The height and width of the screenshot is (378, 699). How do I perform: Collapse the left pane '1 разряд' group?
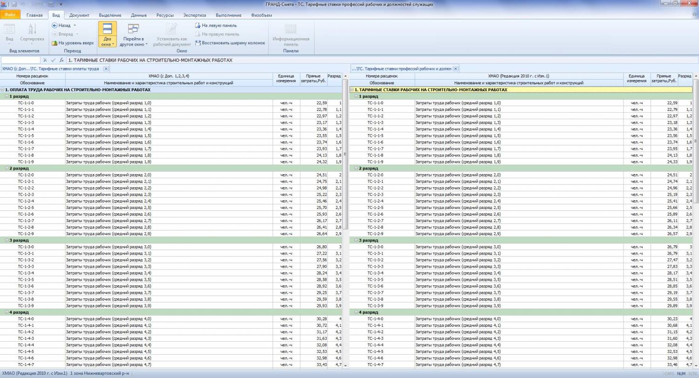click(7, 96)
